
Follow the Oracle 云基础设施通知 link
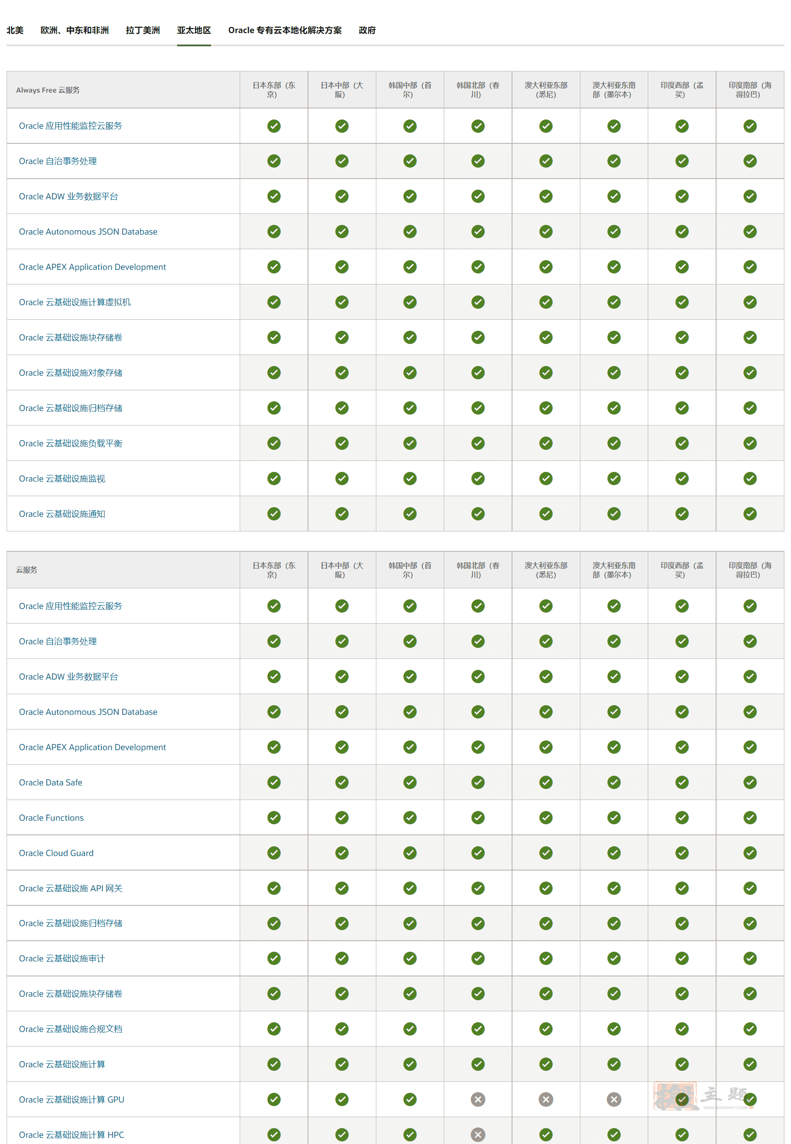point(62,514)
